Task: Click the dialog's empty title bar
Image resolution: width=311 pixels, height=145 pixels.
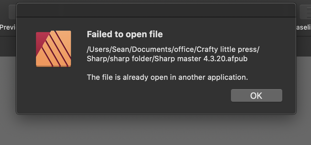Action: (156, 10)
